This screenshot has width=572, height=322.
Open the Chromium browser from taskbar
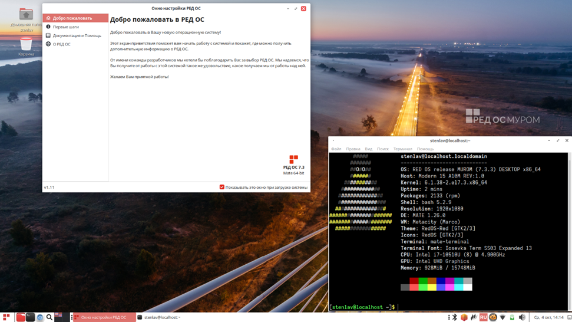pos(39,318)
